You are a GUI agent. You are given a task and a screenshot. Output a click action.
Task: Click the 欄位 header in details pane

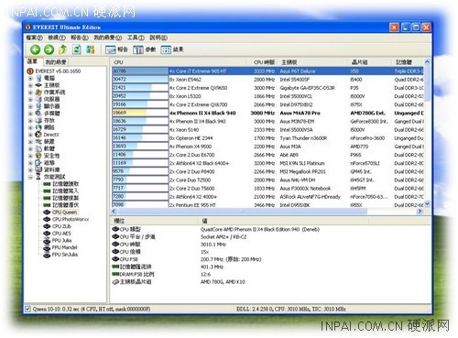click(x=155, y=221)
